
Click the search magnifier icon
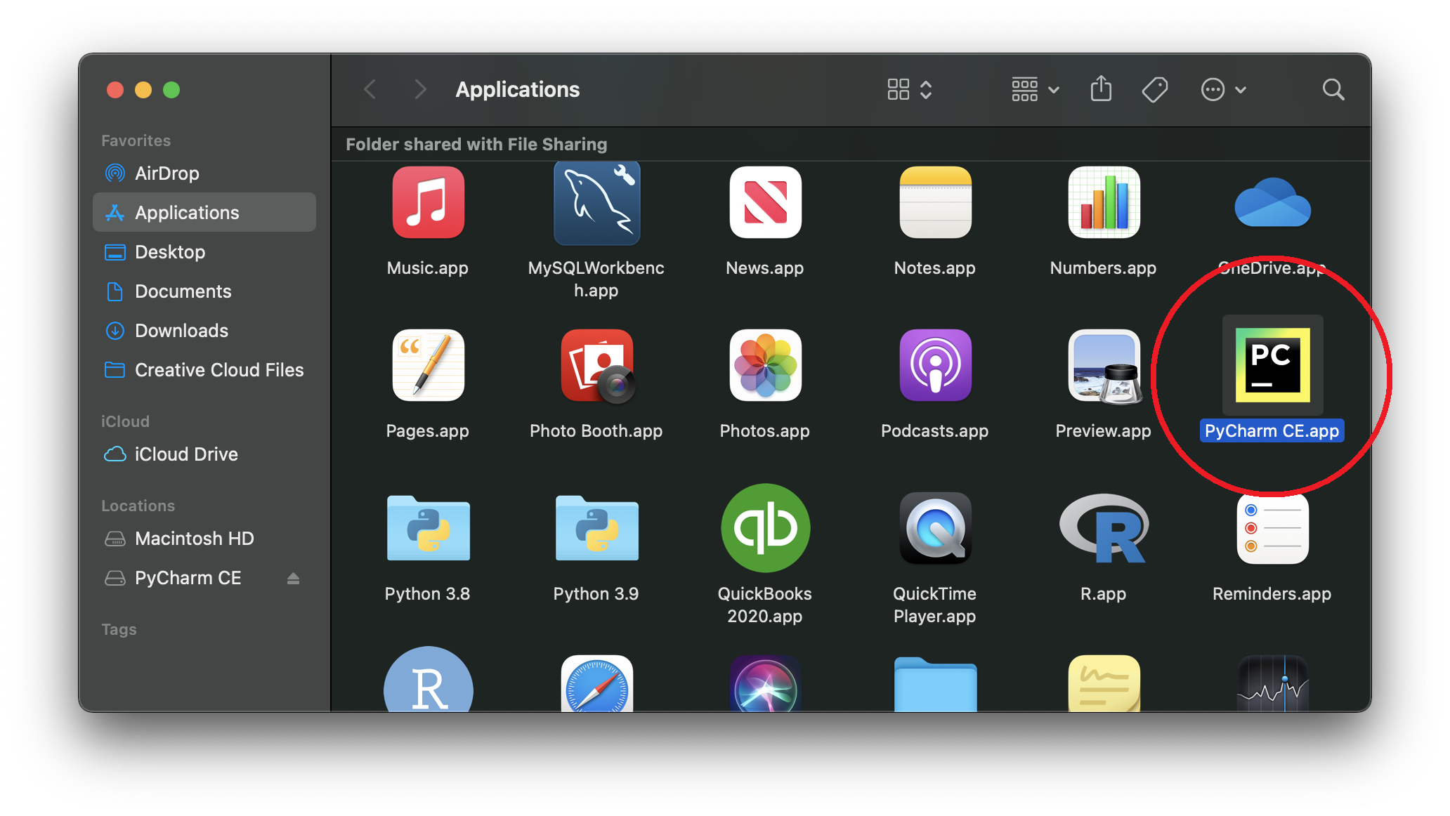[x=1333, y=89]
